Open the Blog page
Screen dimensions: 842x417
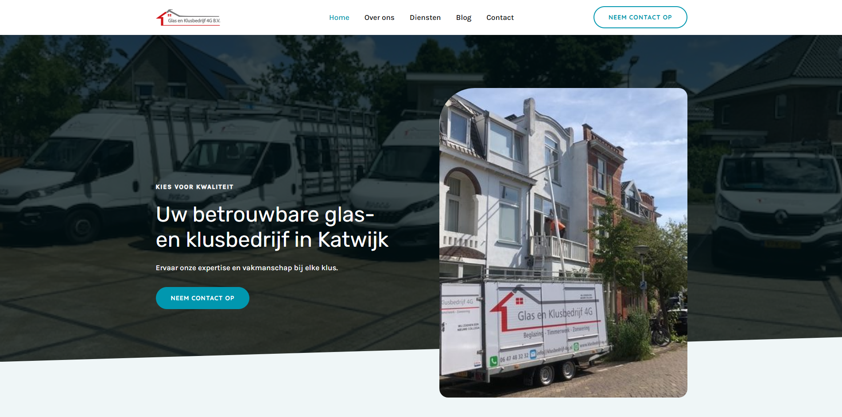coord(463,18)
